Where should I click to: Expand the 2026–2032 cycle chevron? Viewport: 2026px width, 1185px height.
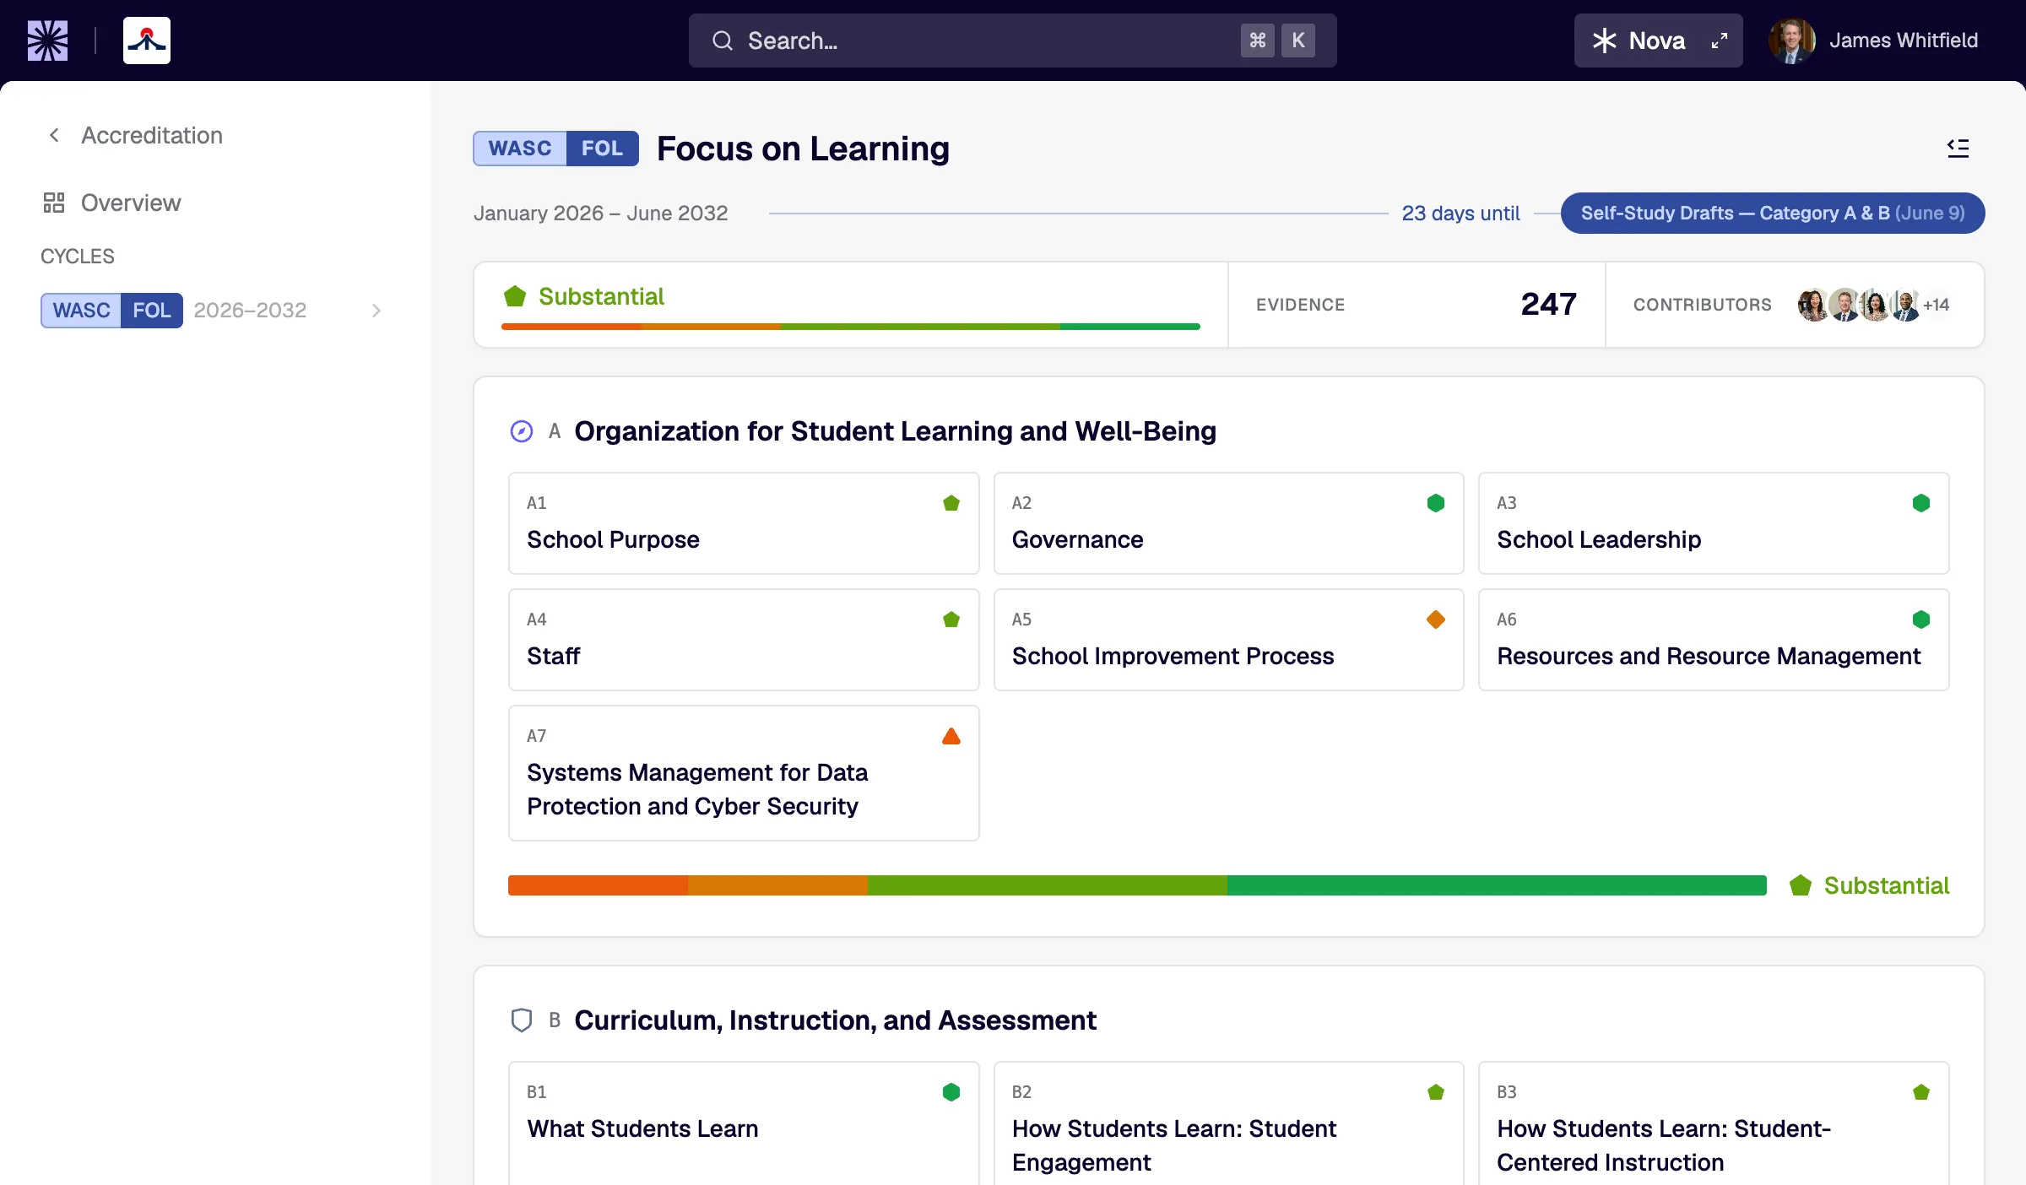[x=376, y=311]
